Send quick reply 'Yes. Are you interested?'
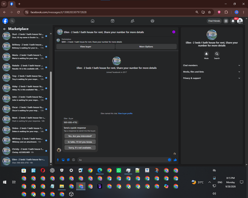This screenshot has height=198, width=248. click(80, 136)
